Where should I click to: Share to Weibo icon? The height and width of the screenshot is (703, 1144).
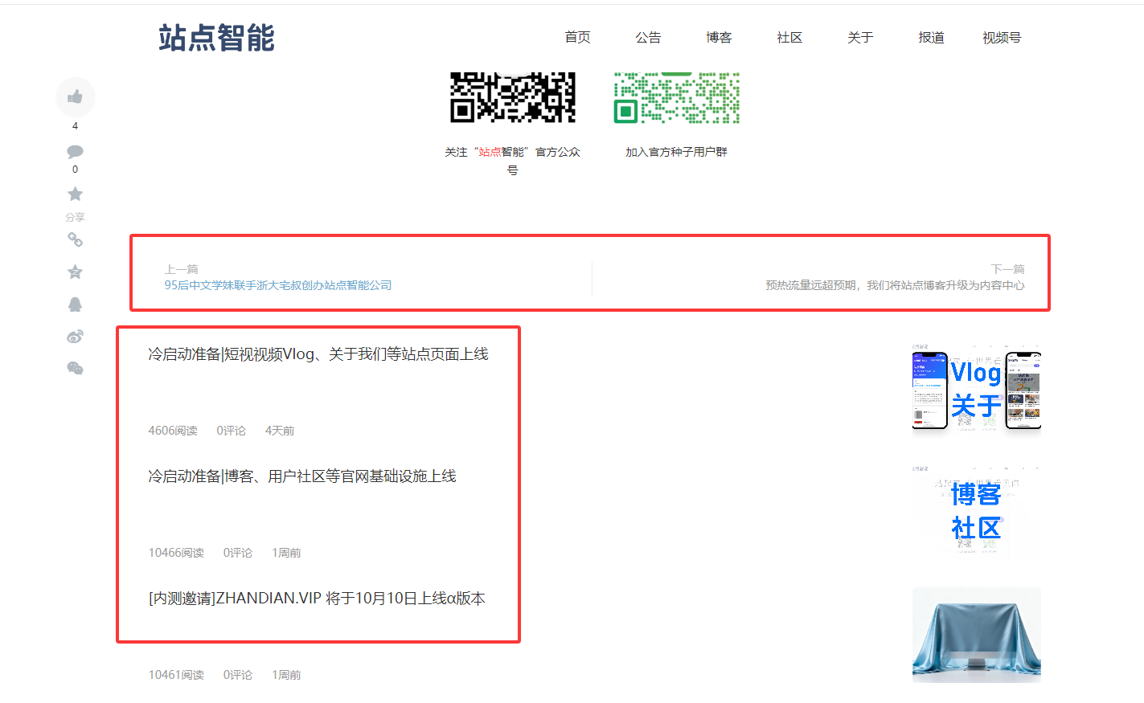point(76,336)
